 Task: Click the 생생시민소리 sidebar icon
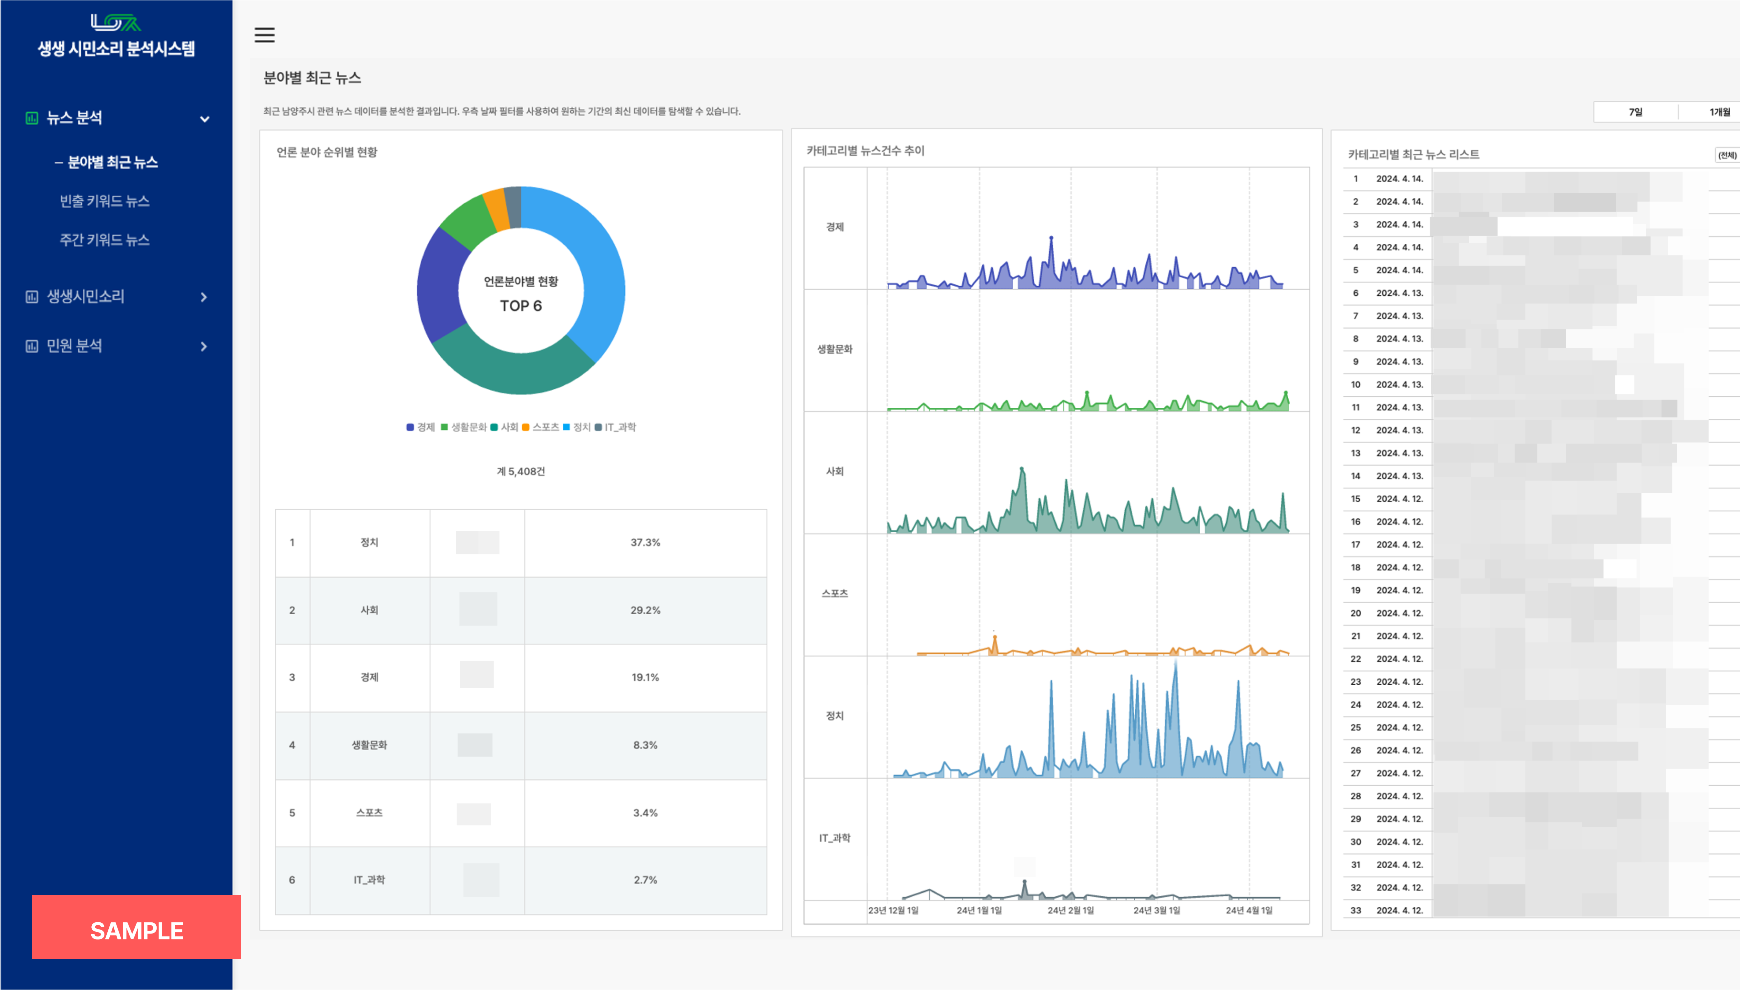click(x=31, y=296)
